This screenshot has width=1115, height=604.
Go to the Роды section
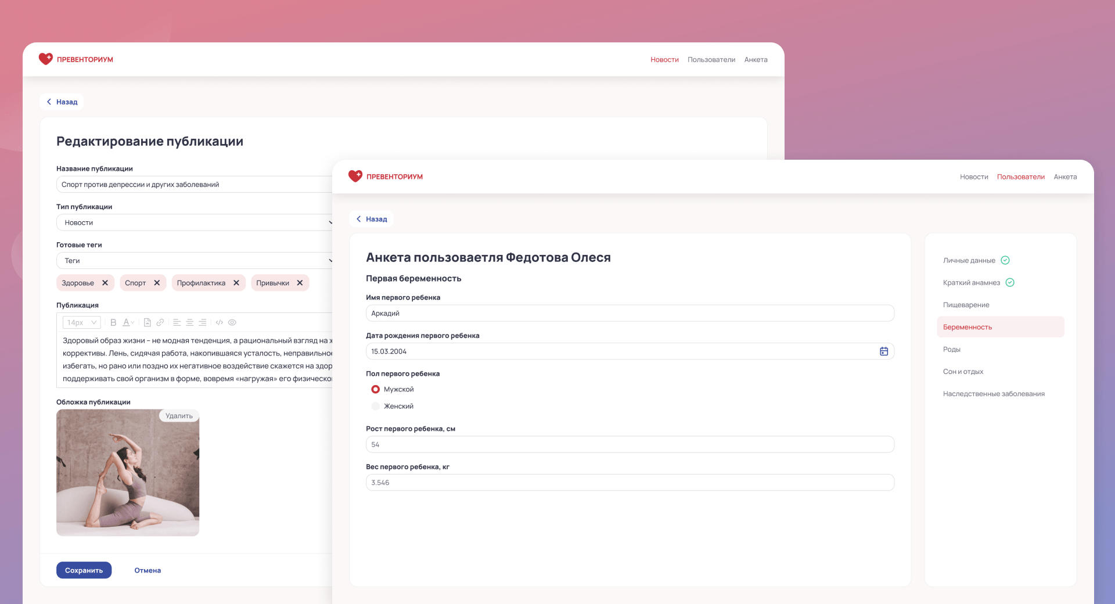pos(952,350)
